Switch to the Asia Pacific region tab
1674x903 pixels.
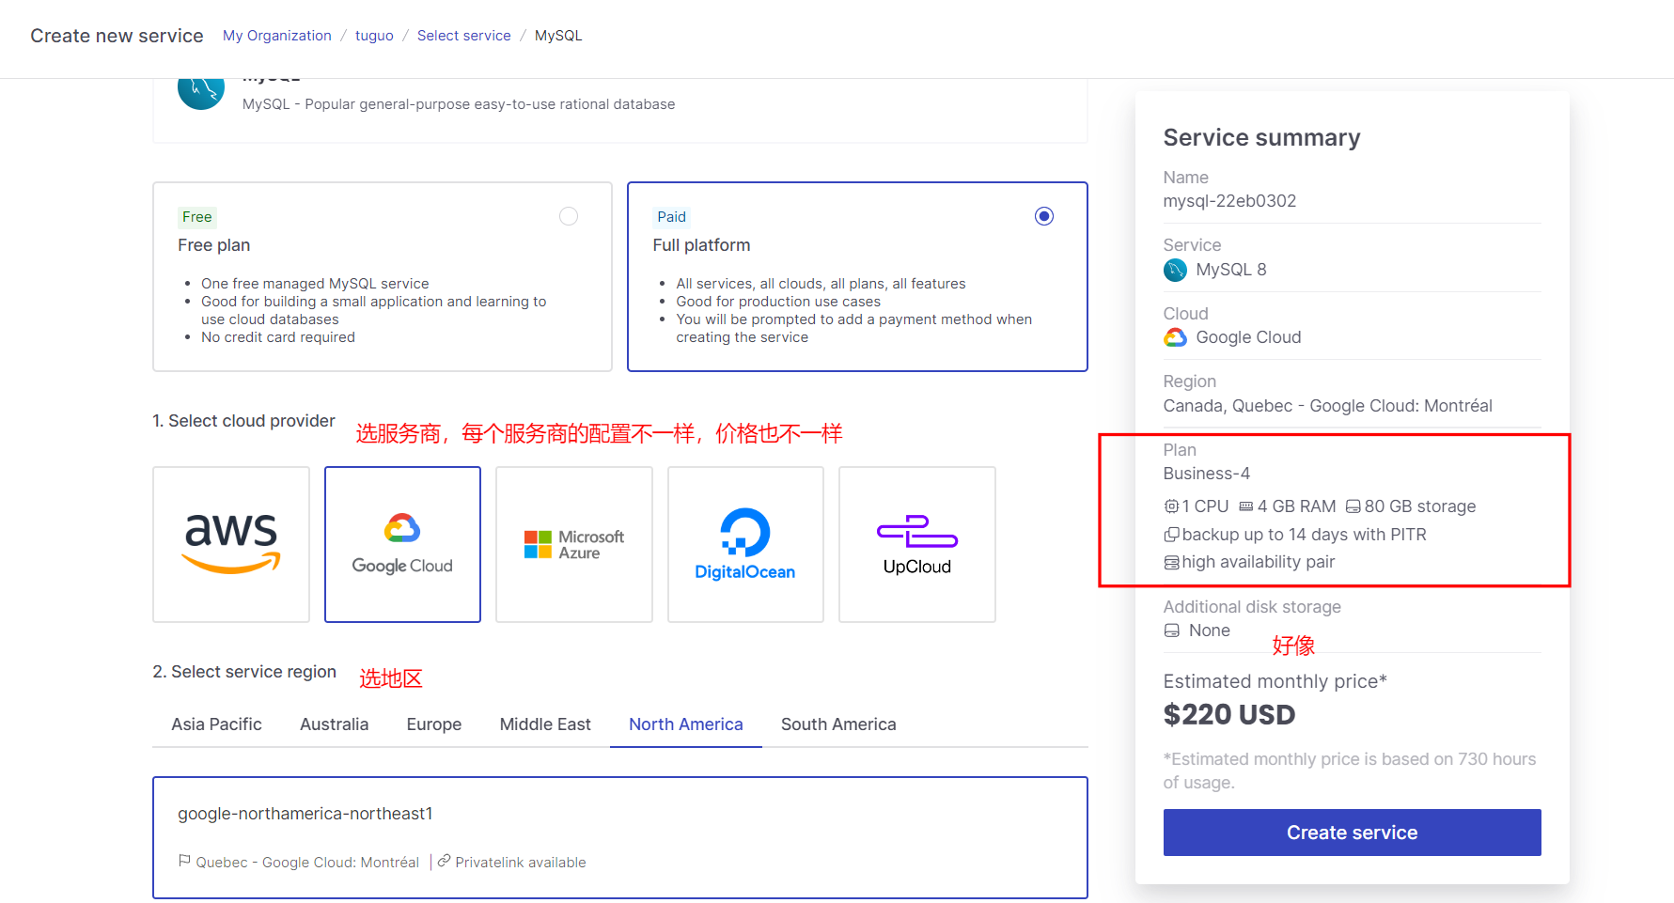click(x=216, y=724)
